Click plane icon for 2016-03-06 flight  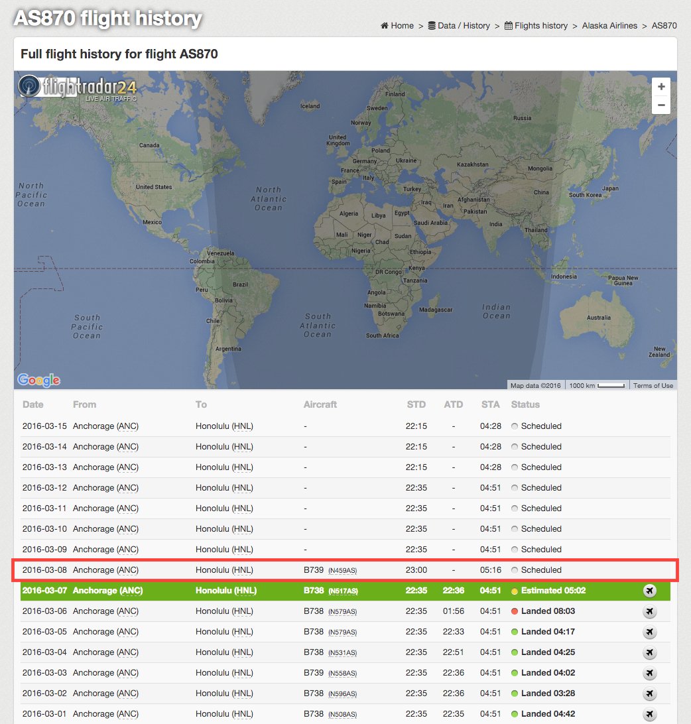(x=649, y=611)
